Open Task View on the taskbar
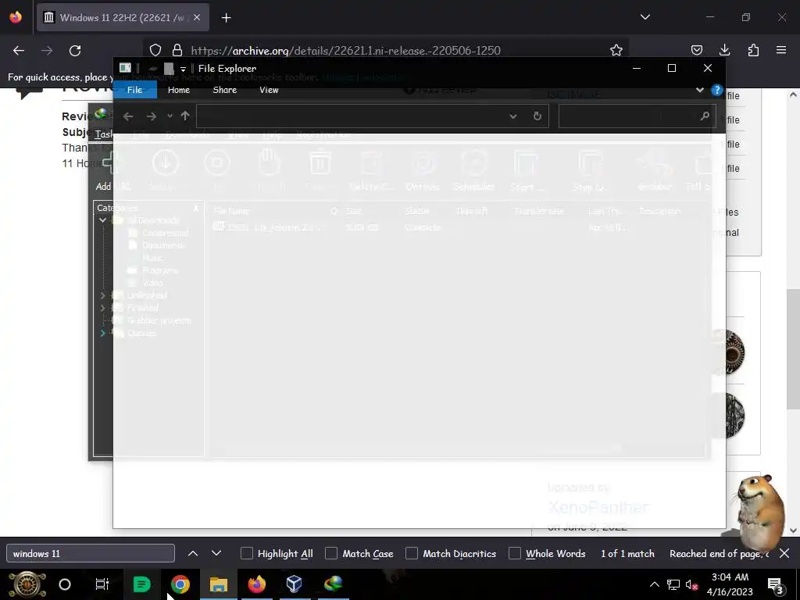800x600 pixels. pos(102,584)
